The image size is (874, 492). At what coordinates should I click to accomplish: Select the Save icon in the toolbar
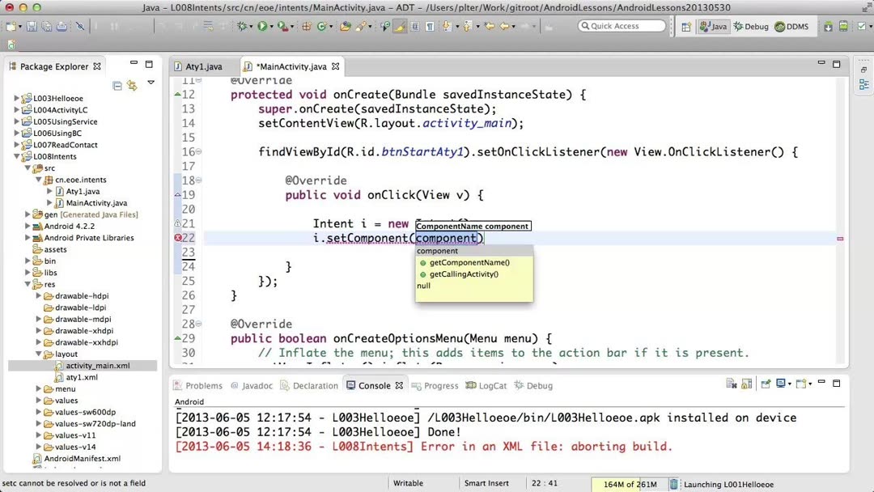click(x=32, y=26)
